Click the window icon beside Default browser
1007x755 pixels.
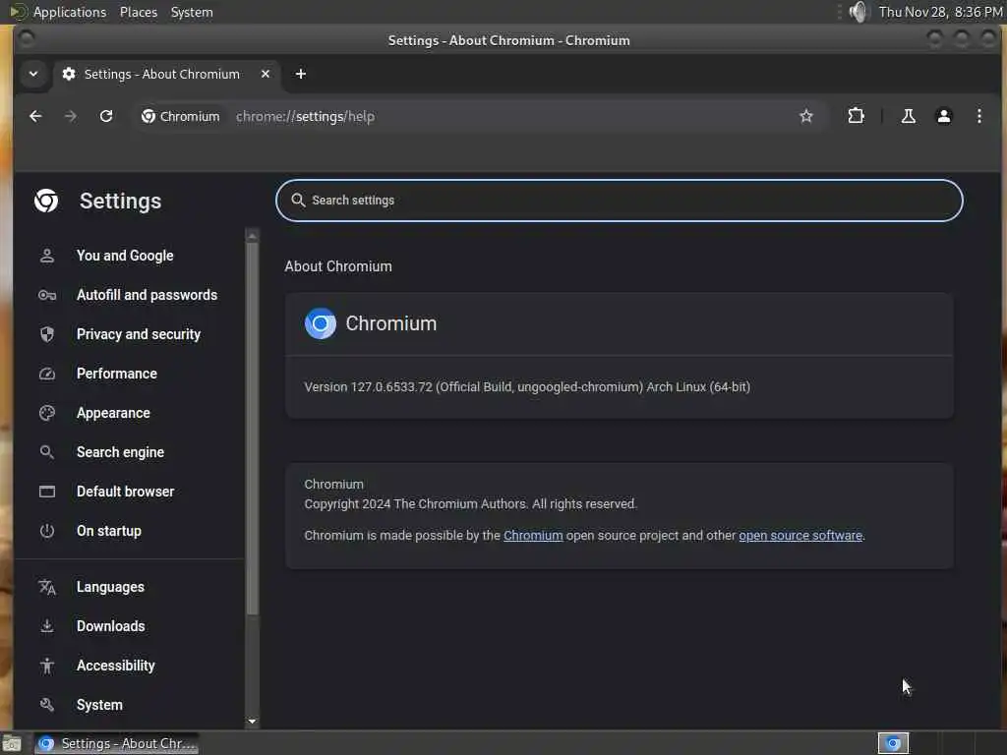point(47,492)
